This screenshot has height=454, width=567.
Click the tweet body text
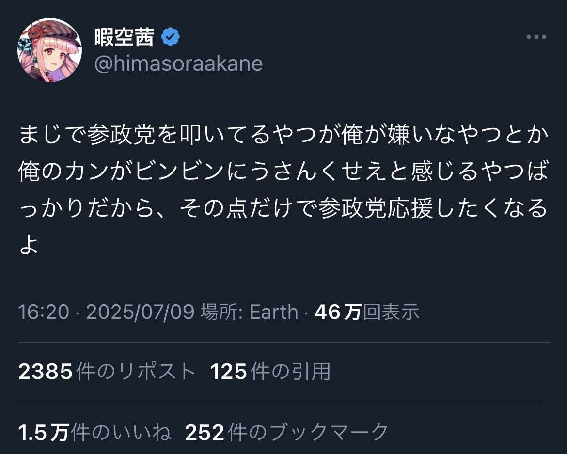click(283, 190)
